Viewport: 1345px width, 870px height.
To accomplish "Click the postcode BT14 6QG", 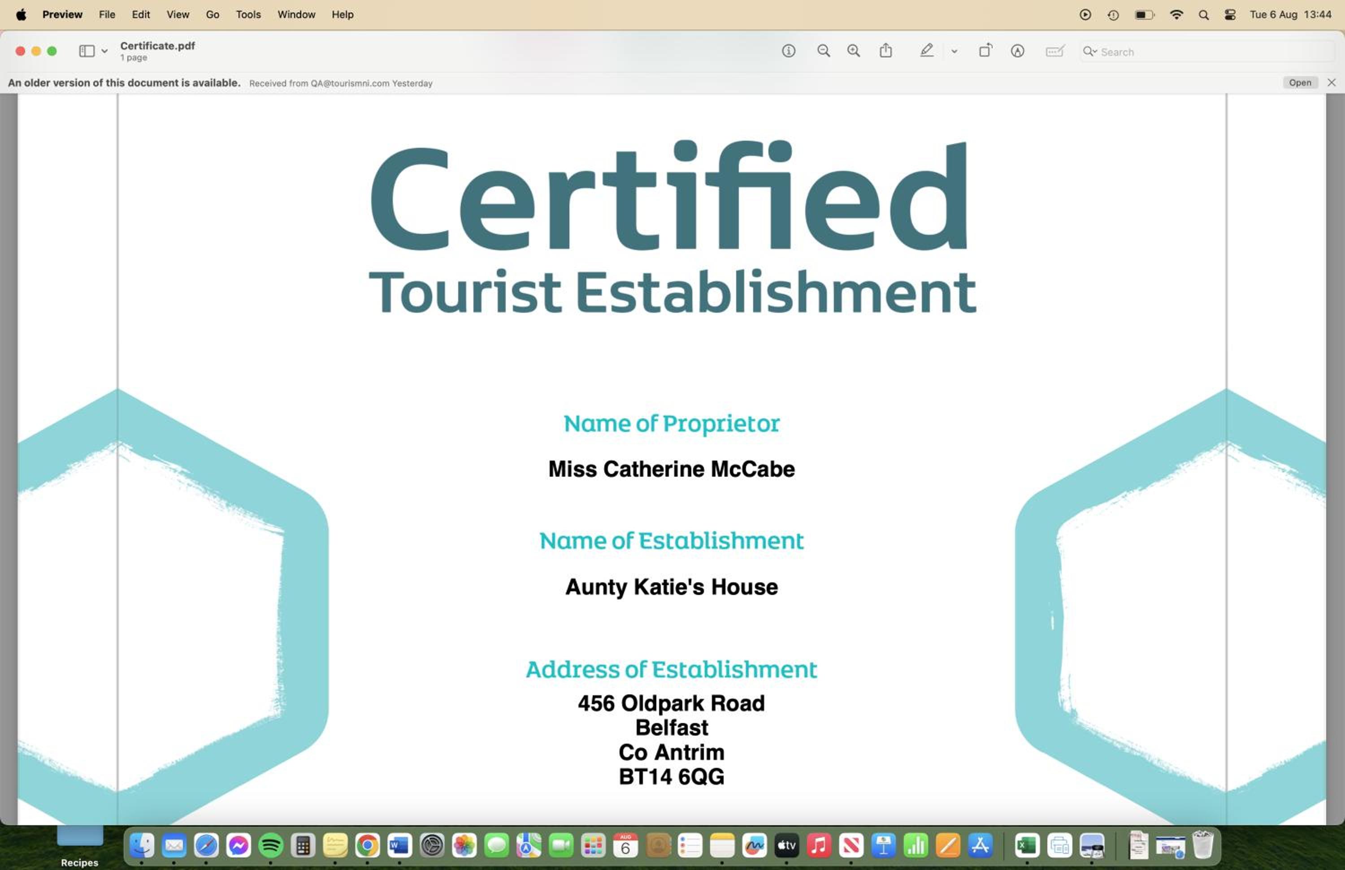I will point(671,777).
